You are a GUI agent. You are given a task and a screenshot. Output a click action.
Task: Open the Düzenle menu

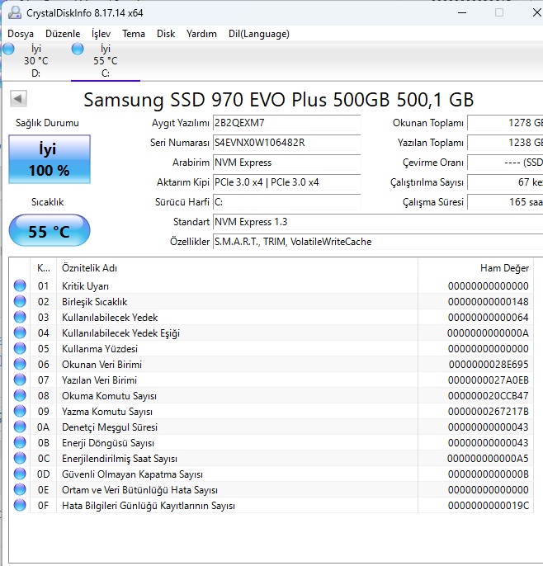click(x=63, y=34)
